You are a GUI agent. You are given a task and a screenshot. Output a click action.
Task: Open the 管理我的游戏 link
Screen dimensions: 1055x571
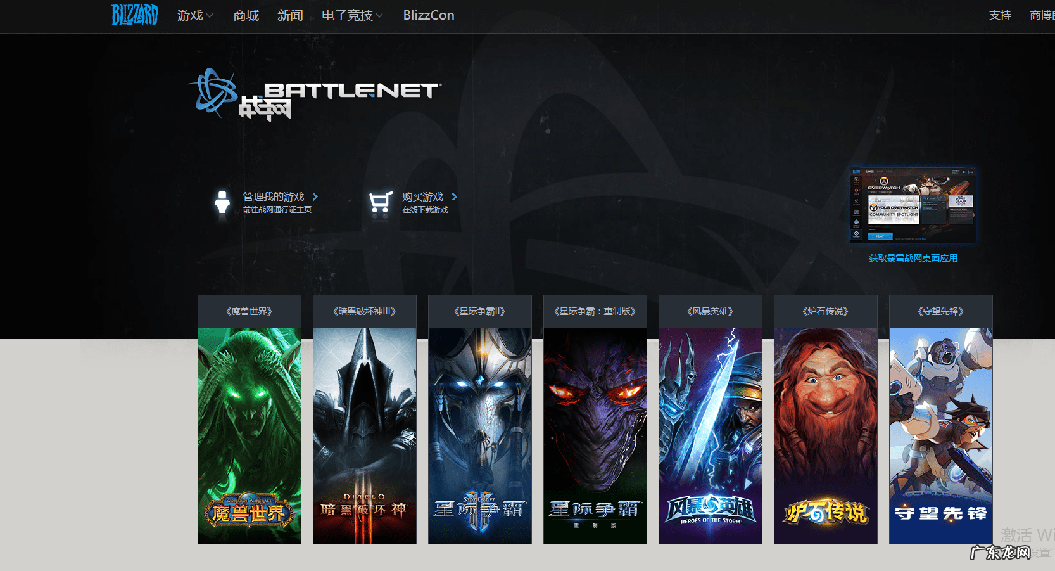pyautogui.click(x=280, y=197)
